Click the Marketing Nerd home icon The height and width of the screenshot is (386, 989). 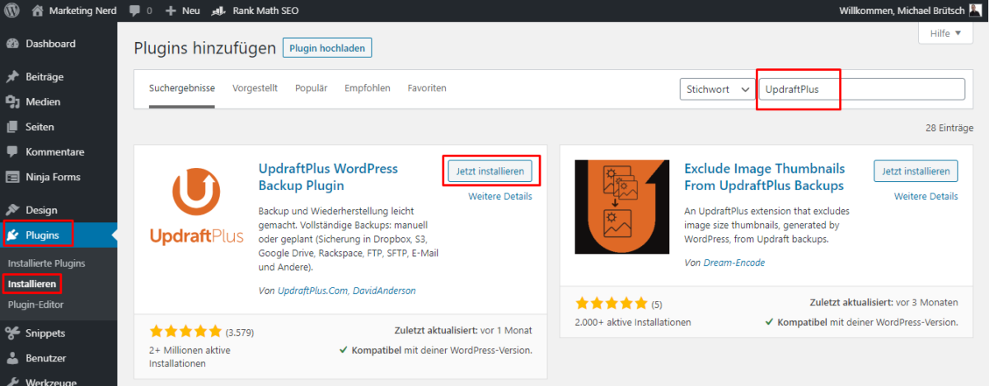[38, 12]
